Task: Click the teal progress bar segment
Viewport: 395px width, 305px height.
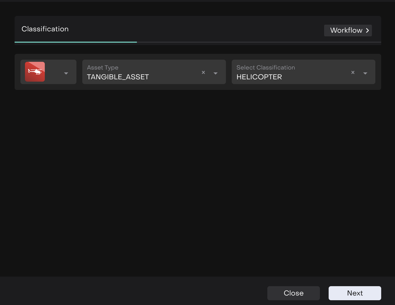Action: tap(76, 42)
